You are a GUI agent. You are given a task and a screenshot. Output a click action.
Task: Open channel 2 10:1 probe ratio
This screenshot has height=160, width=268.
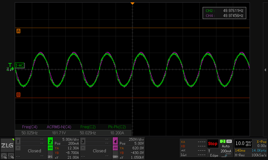tap(50, 156)
